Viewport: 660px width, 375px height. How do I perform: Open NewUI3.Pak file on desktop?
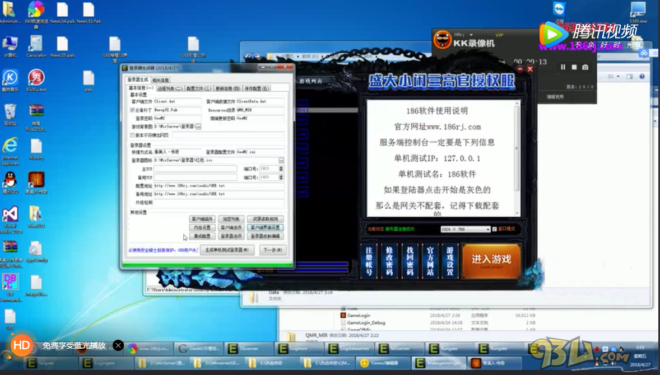(89, 13)
